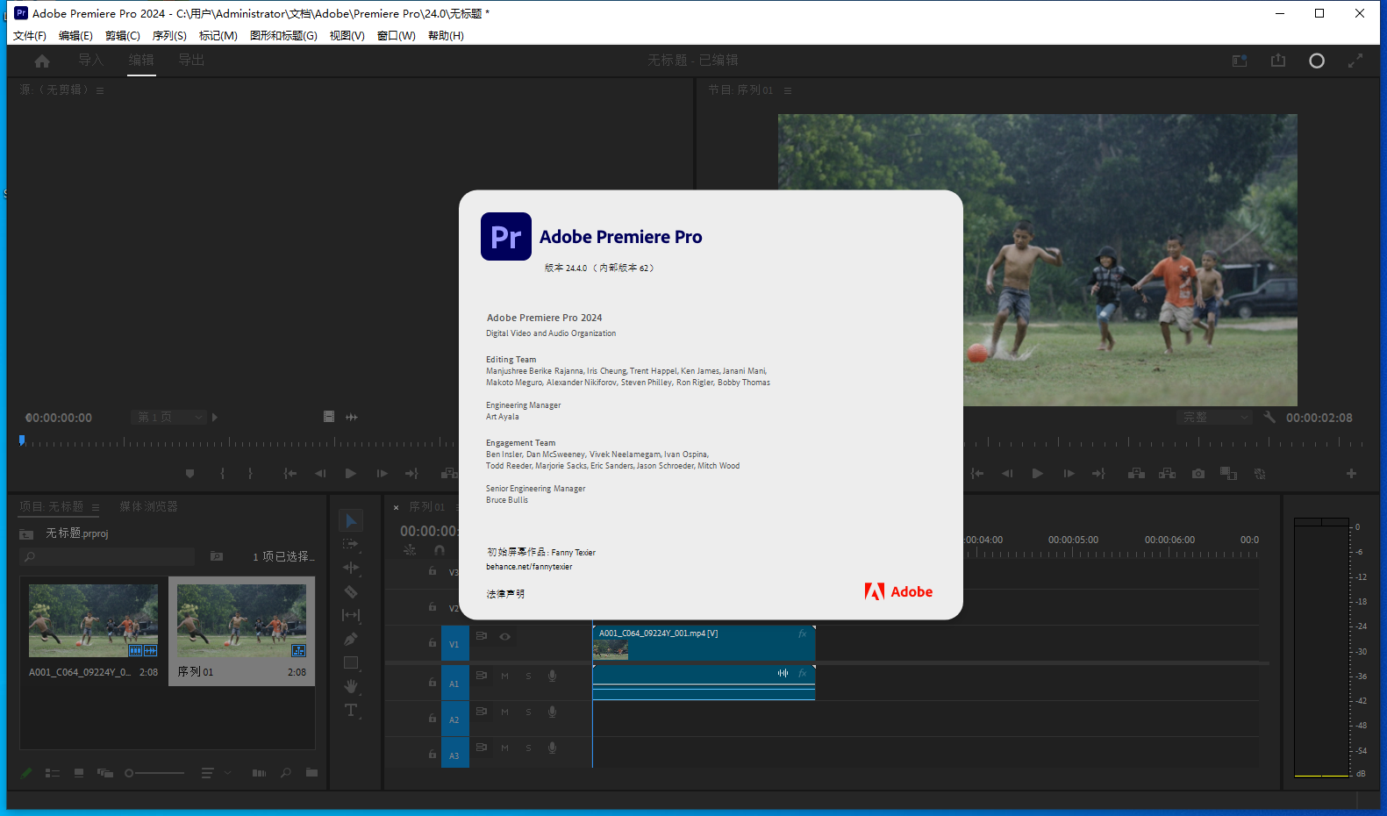Add marker in source monitor
The width and height of the screenshot is (1387, 816).
point(189,474)
